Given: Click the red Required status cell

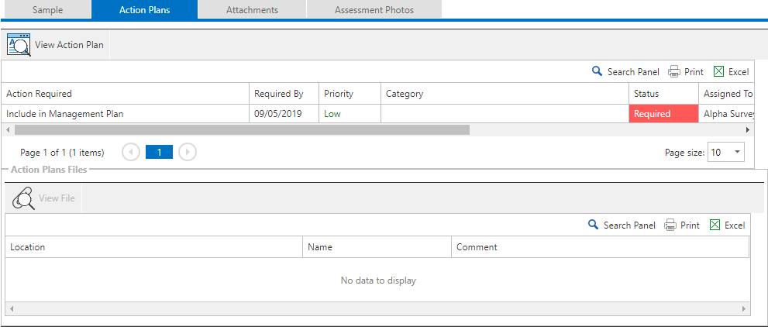Looking at the screenshot, I should [663, 114].
